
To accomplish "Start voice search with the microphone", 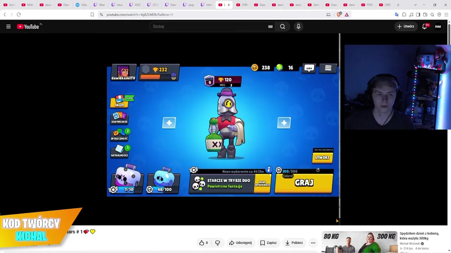I will (298, 26).
